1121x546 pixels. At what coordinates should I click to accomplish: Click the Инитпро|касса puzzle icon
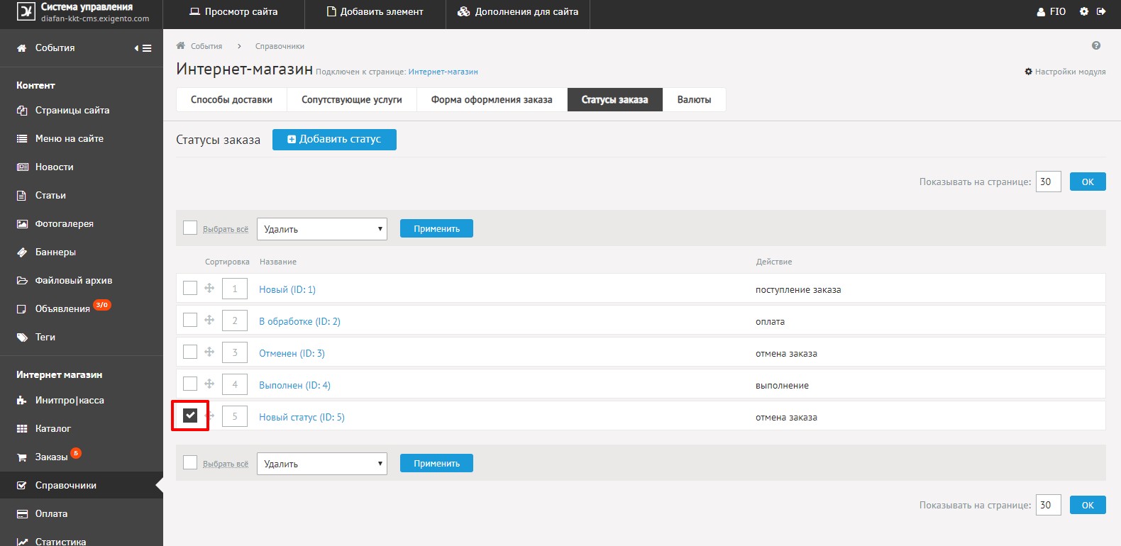coord(22,400)
